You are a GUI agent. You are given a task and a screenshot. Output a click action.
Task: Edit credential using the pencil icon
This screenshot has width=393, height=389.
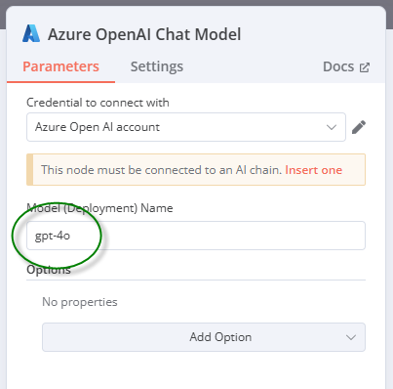tap(359, 127)
